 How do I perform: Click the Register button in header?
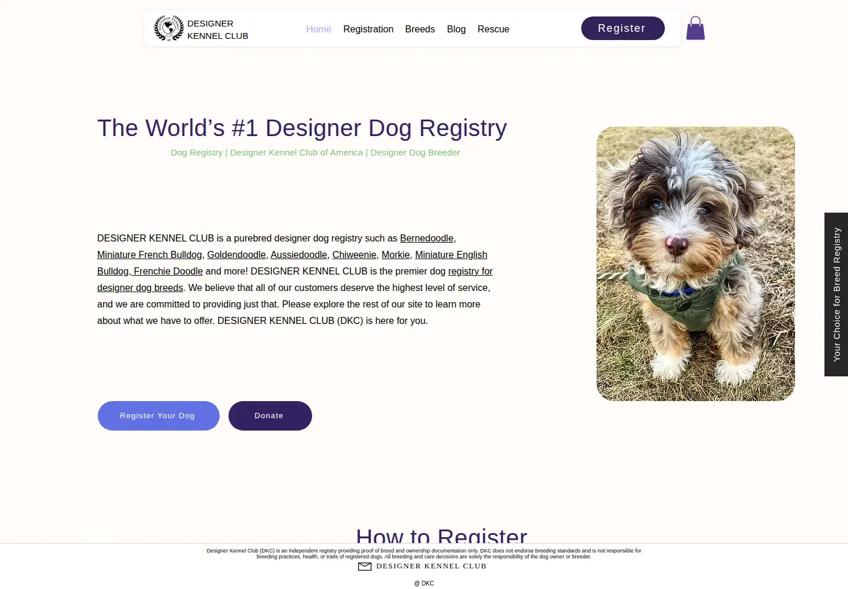tap(623, 28)
